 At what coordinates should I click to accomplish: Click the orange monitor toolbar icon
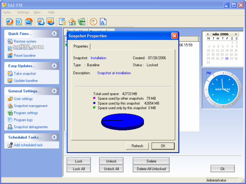50,22
